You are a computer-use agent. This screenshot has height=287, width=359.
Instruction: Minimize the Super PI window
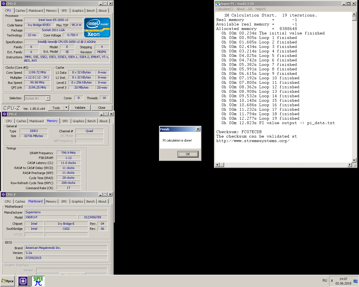pos(344,4)
